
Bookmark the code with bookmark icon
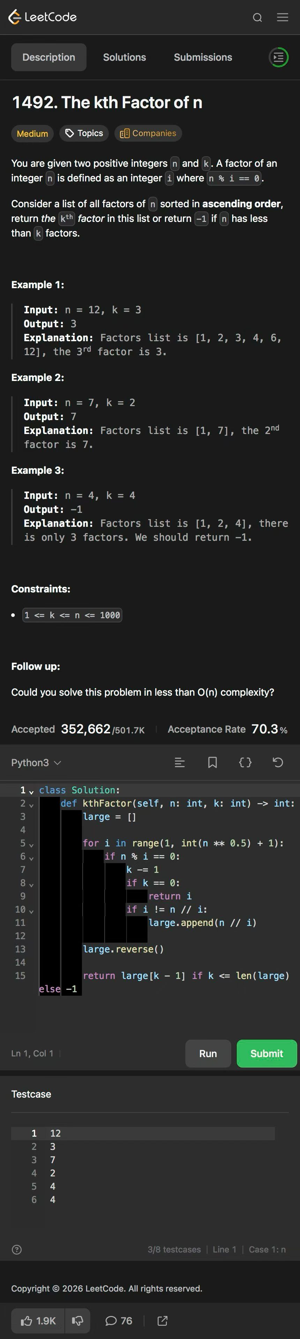coord(212,763)
